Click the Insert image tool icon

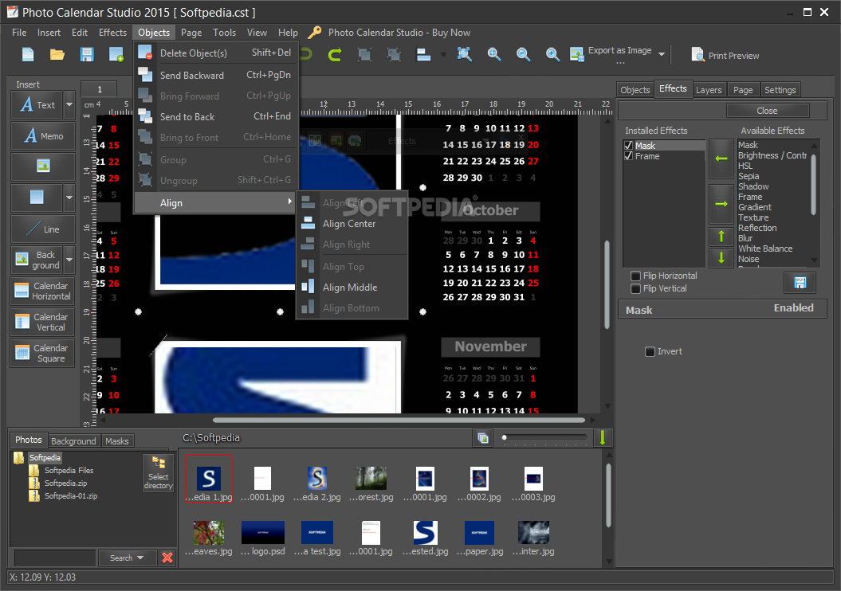point(43,166)
